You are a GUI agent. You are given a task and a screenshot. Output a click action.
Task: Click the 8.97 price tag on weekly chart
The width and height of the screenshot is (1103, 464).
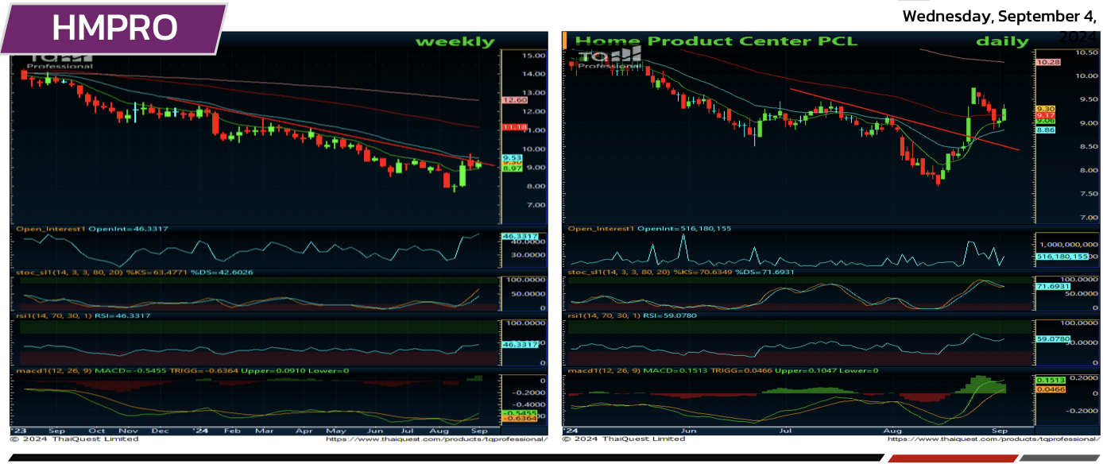click(513, 168)
